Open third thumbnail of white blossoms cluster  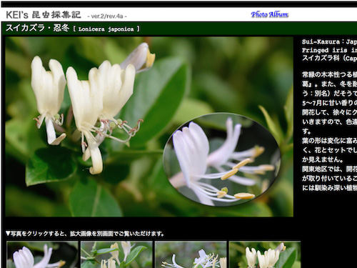(x=191, y=254)
